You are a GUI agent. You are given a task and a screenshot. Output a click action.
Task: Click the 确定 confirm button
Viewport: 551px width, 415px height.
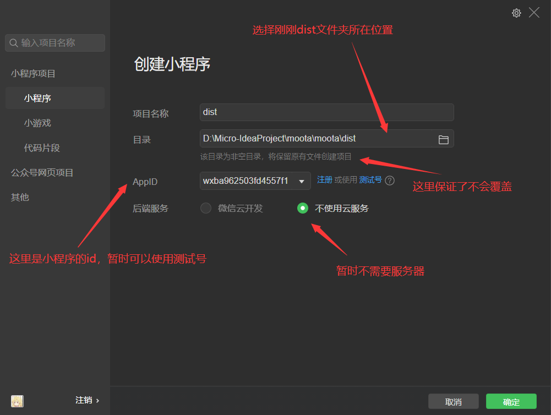pyautogui.click(x=511, y=401)
